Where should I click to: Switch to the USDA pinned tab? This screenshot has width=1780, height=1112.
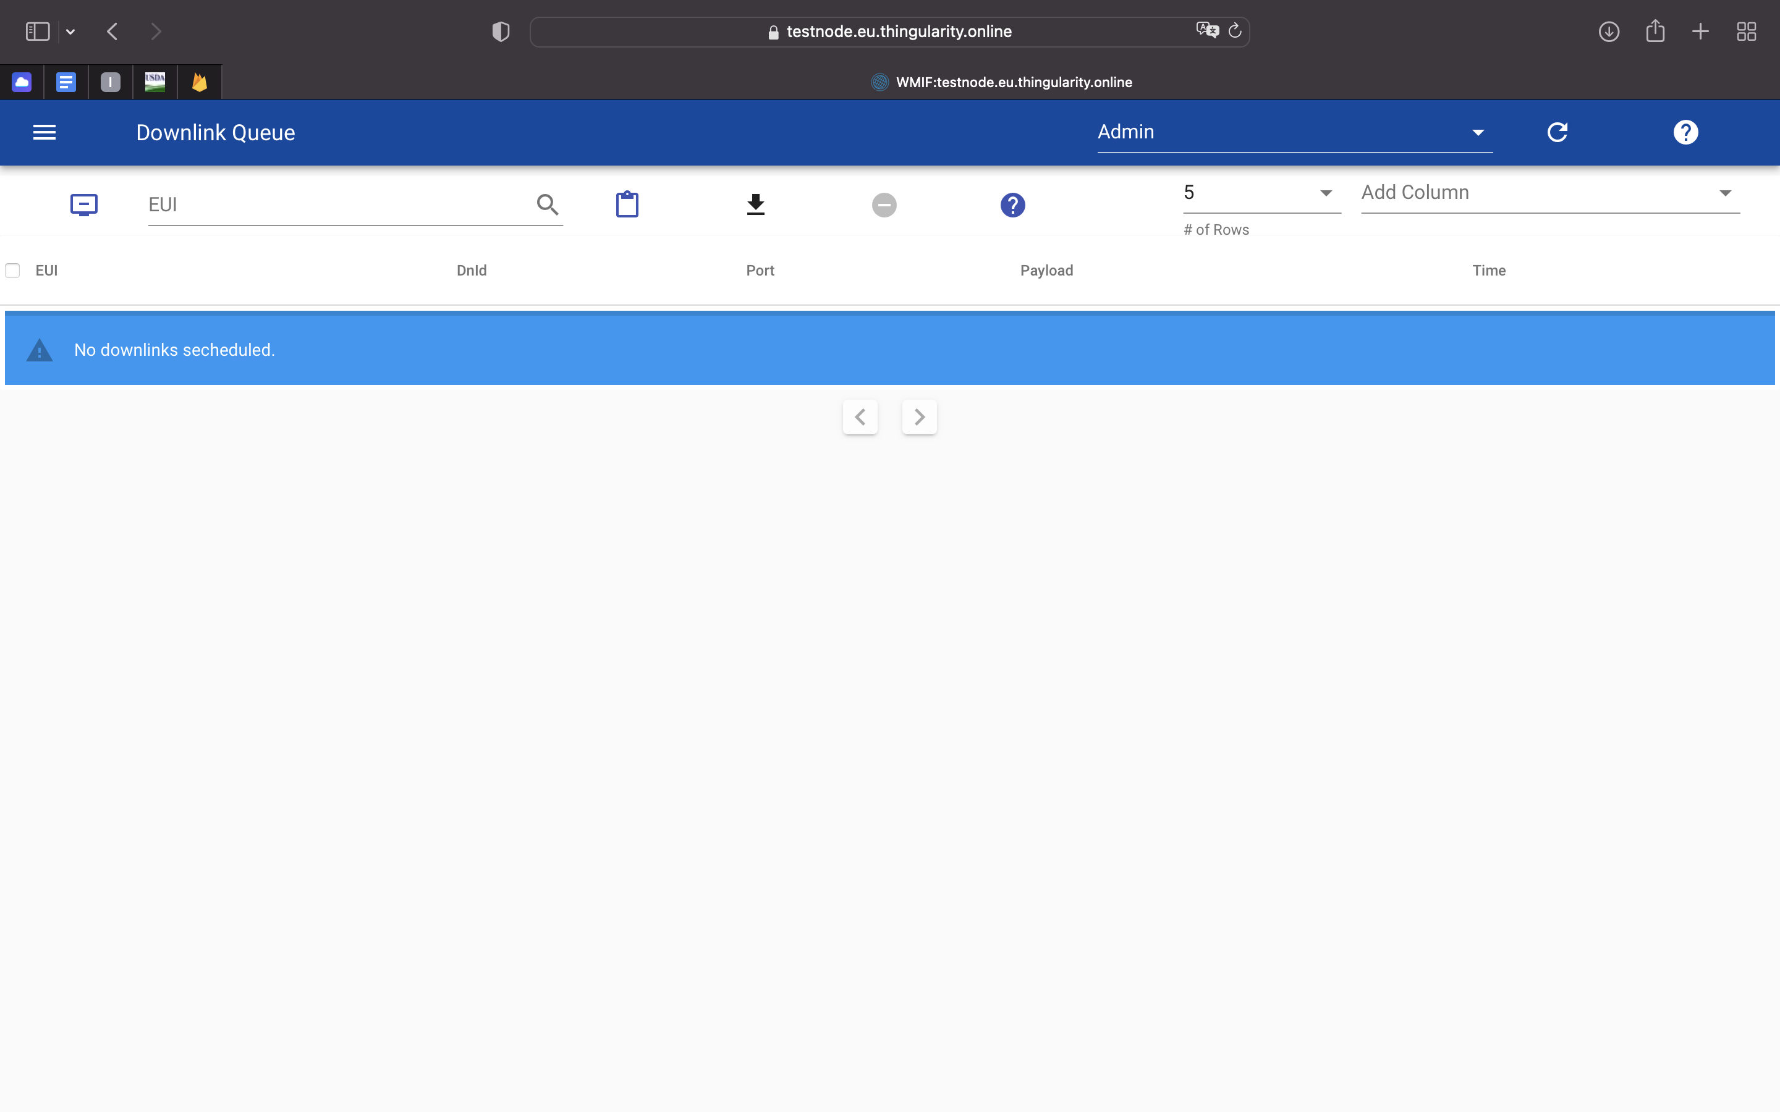coord(155,82)
